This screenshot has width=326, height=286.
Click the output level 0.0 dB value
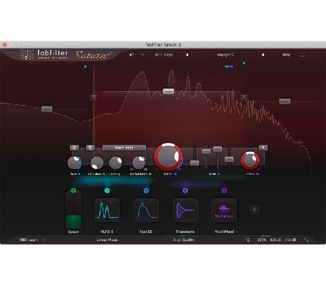pyautogui.click(x=291, y=240)
